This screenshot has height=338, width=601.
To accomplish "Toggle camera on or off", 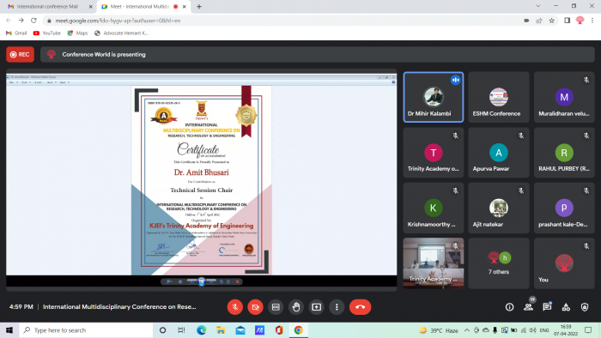I will [255, 307].
